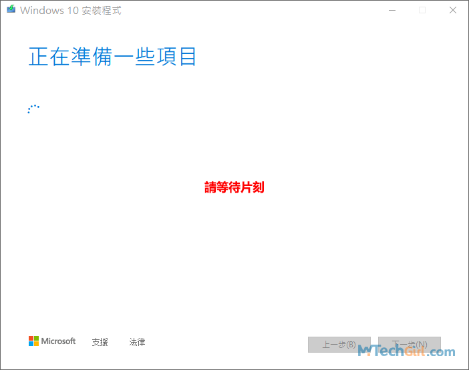Click the 正在準備一些項目 heading
This screenshot has height=370, width=469.
click(x=112, y=57)
